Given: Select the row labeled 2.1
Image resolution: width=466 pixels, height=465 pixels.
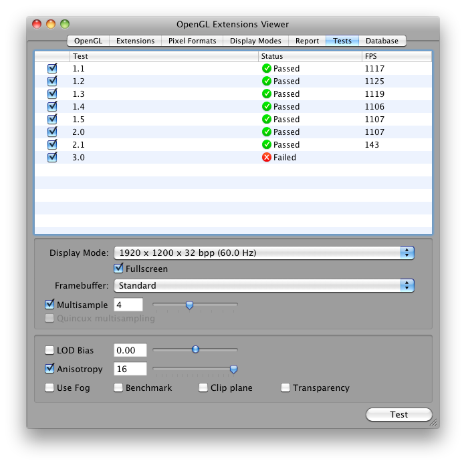Looking at the screenshot, I should [x=233, y=144].
